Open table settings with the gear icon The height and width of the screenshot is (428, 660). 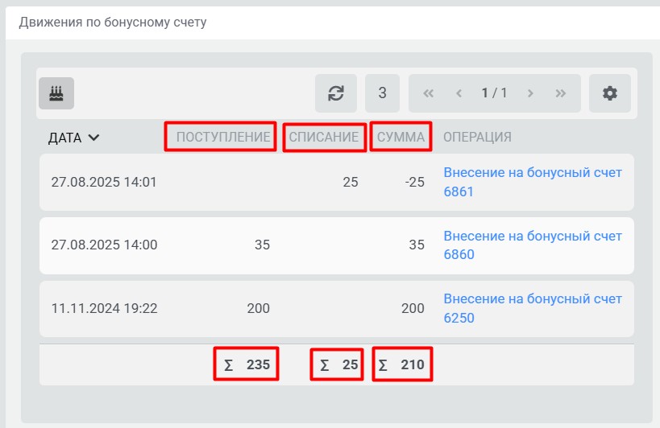[x=610, y=93]
